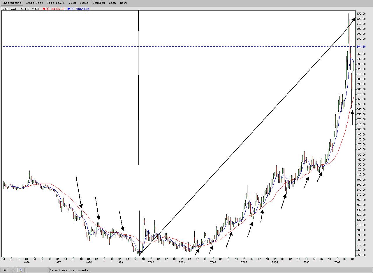Open the Instruments menu

pyautogui.click(x=12, y=3)
